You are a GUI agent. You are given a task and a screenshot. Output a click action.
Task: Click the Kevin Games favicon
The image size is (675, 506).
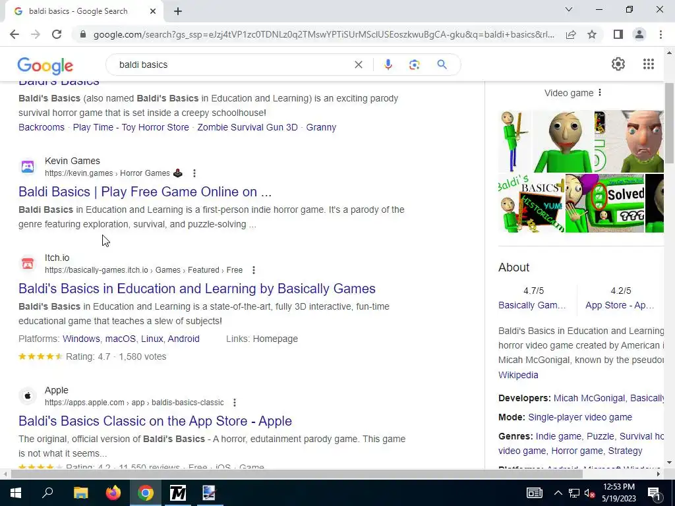click(x=28, y=167)
